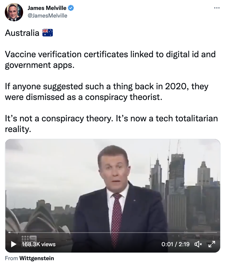Play the video with play button

[x=13, y=244]
